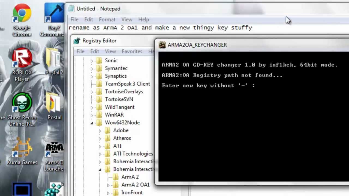Click the key changer console prompt area
This screenshot has height=196, width=349.
point(208,85)
